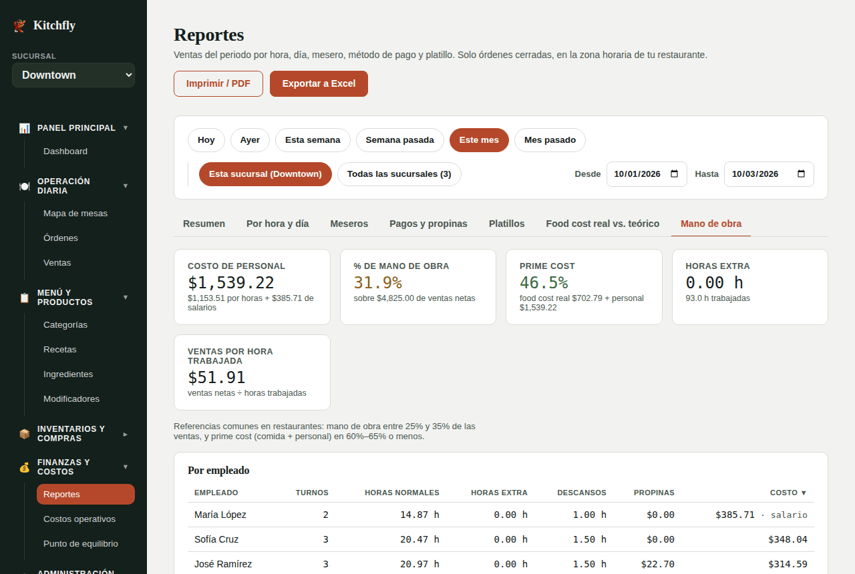Click the María López employee row name

coord(220,515)
